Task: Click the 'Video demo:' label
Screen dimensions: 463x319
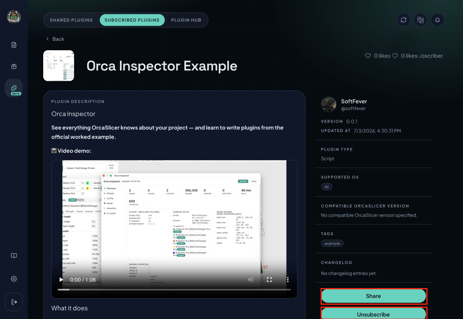Action: (x=74, y=151)
